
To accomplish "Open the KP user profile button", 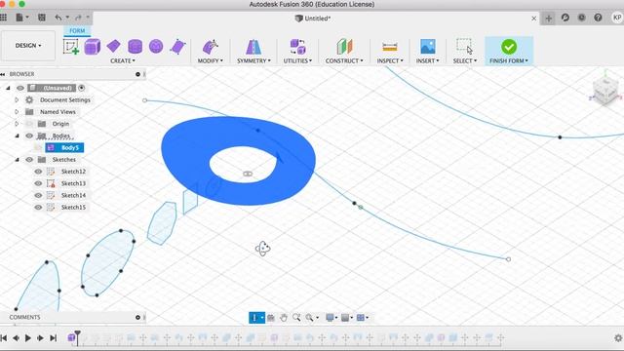I will pos(617,18).
